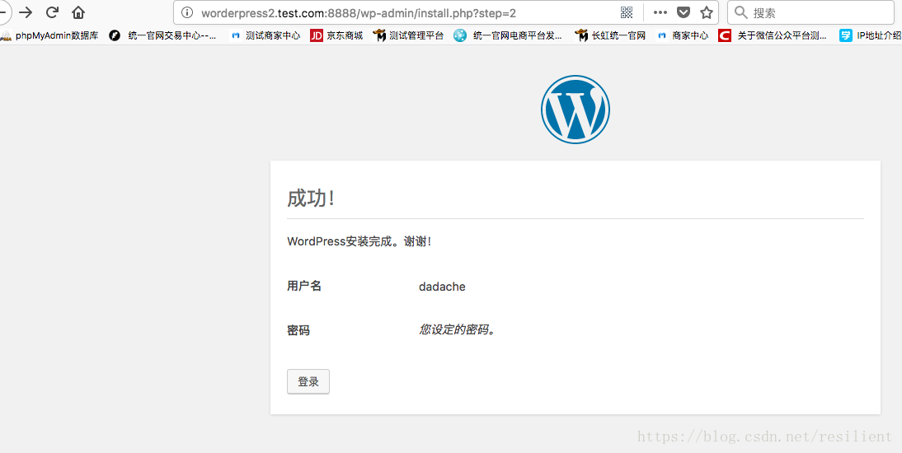Open 长虹统一官网 bookmark
Viewport: 902px width, 453px height.
click(x=610, y=35)
